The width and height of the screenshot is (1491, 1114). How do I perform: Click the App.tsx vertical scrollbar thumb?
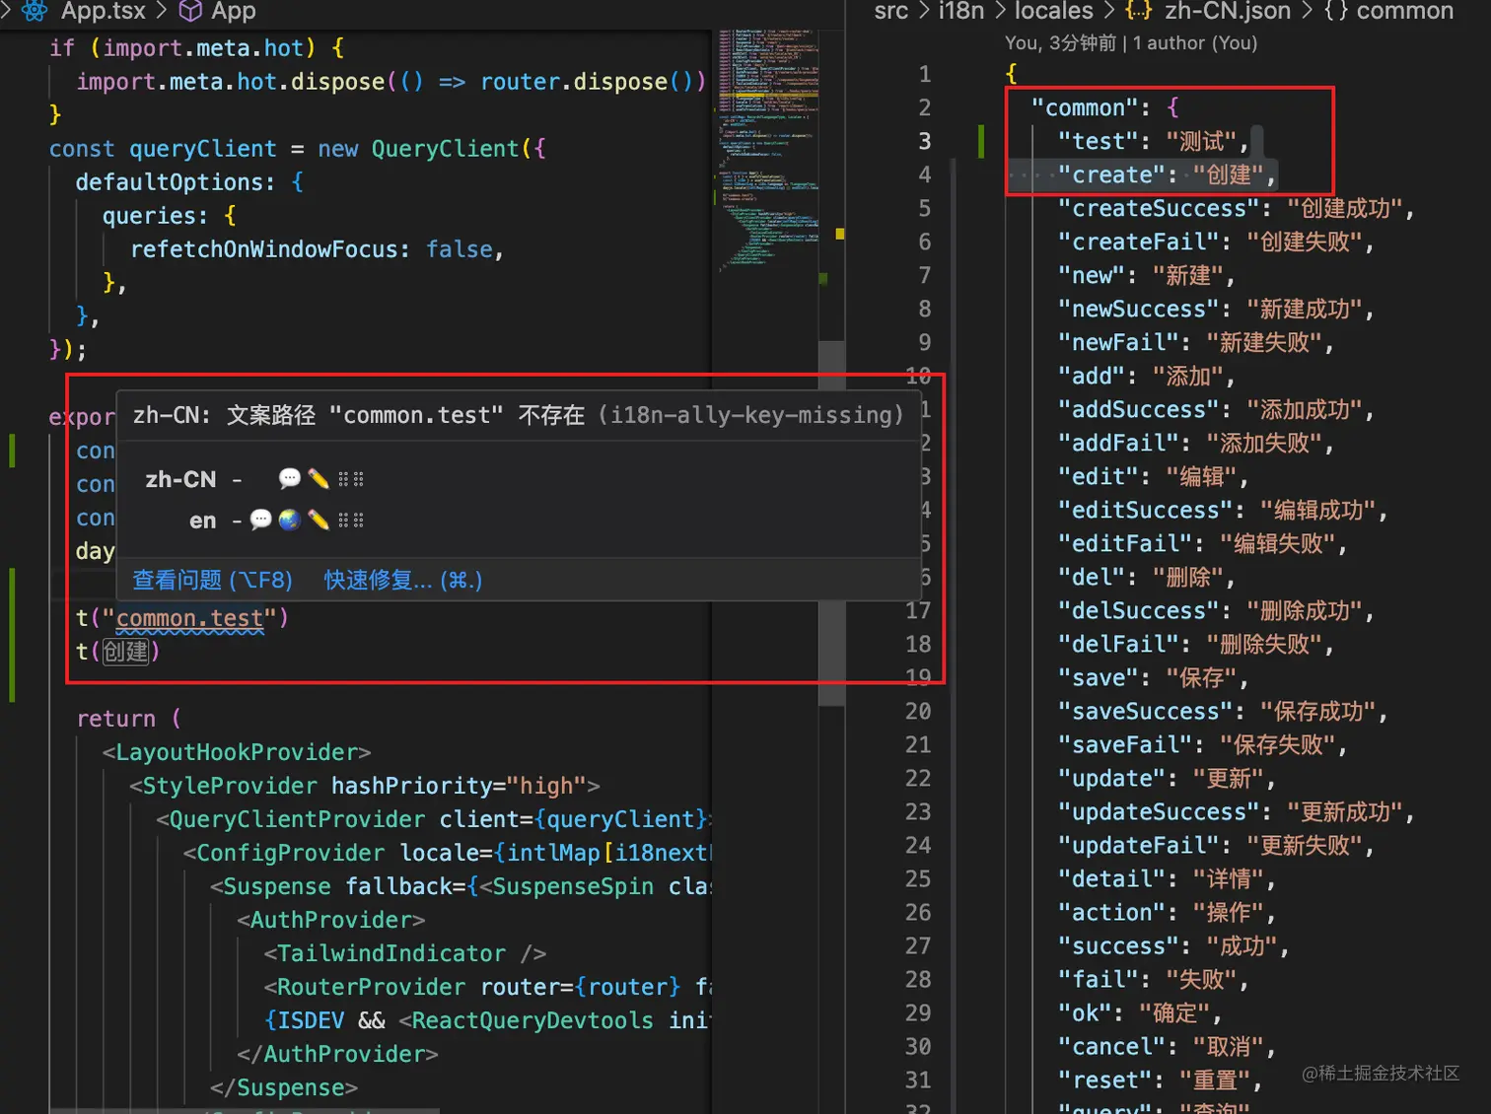(832, 522)
